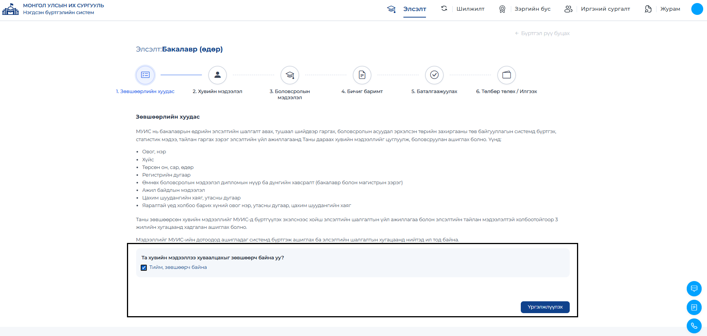Click the 'Зөвшөөрлийн хуудас' section heading

168,117
